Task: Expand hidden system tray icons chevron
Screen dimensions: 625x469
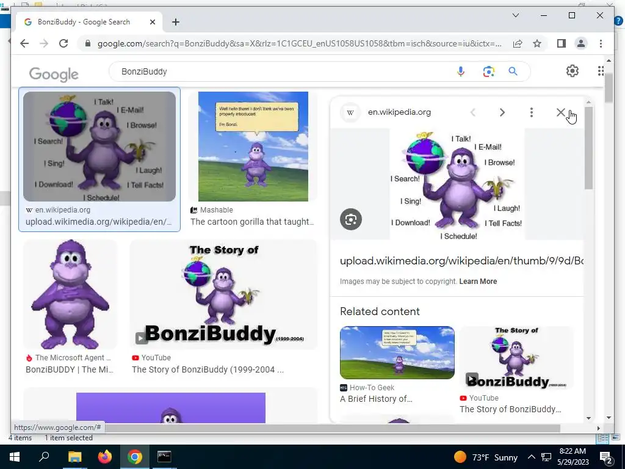Action: tap(532, 457)
